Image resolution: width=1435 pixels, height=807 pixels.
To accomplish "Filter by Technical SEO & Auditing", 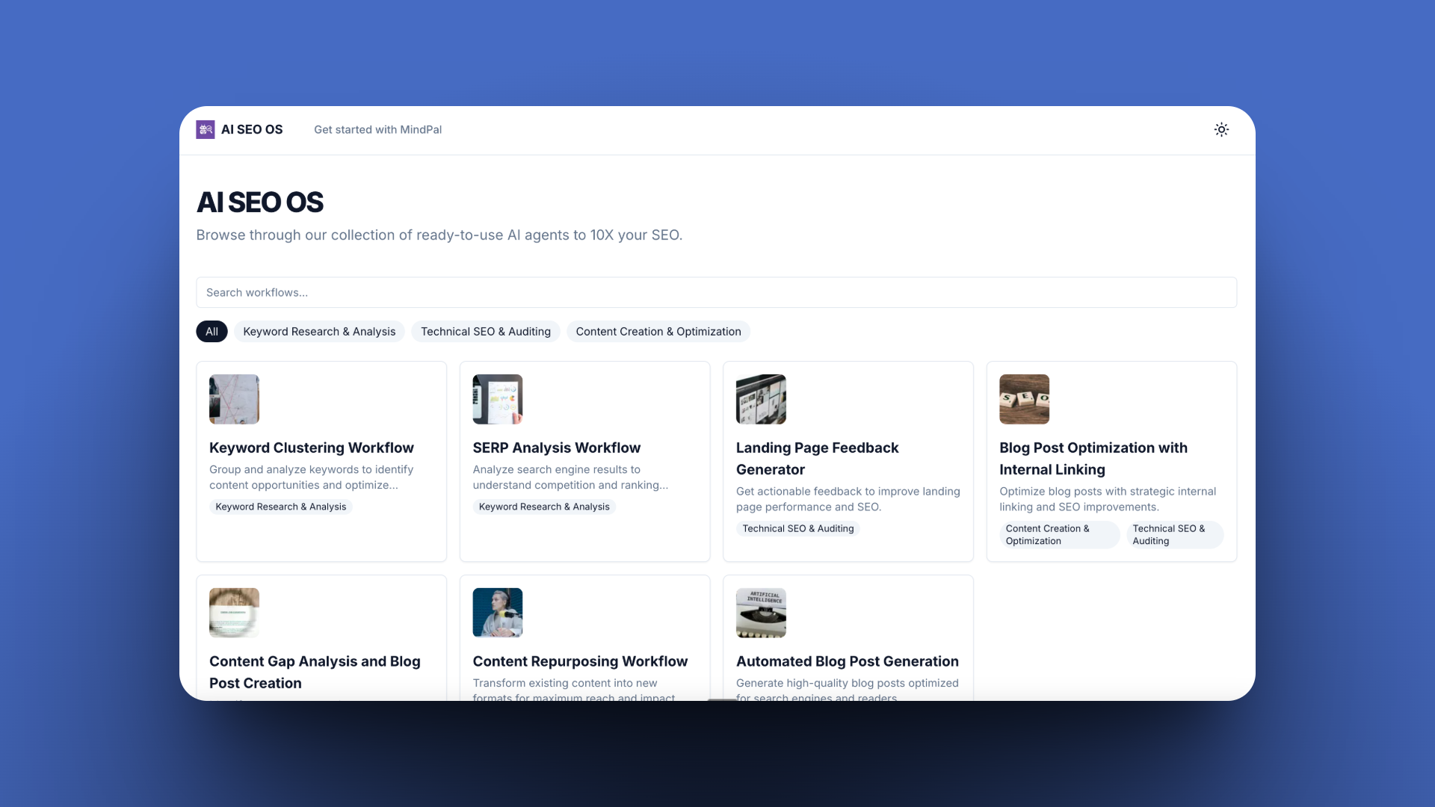I will [485, 332].
